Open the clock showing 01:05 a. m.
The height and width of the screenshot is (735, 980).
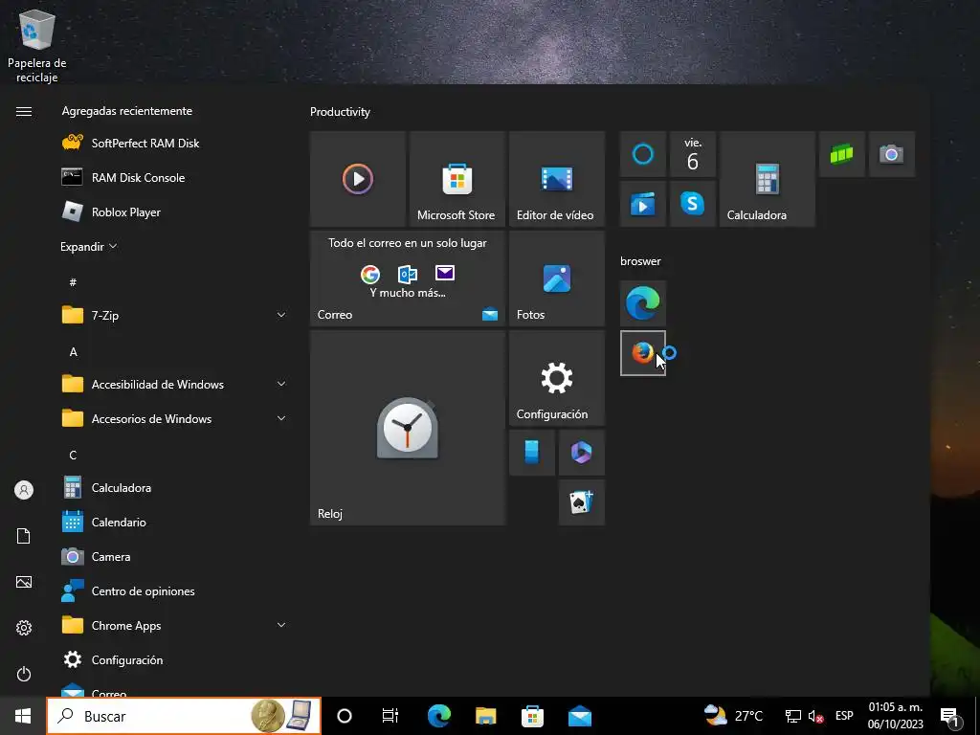tap(895, 716)
